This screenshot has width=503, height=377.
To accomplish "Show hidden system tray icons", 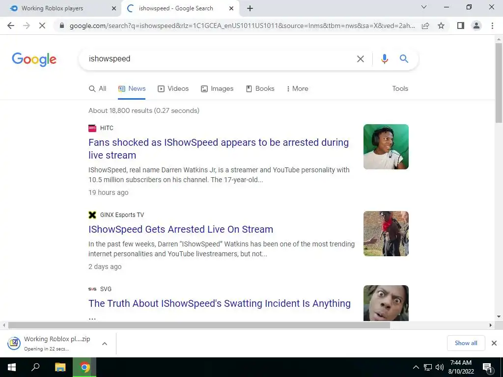I will (416, 367).
